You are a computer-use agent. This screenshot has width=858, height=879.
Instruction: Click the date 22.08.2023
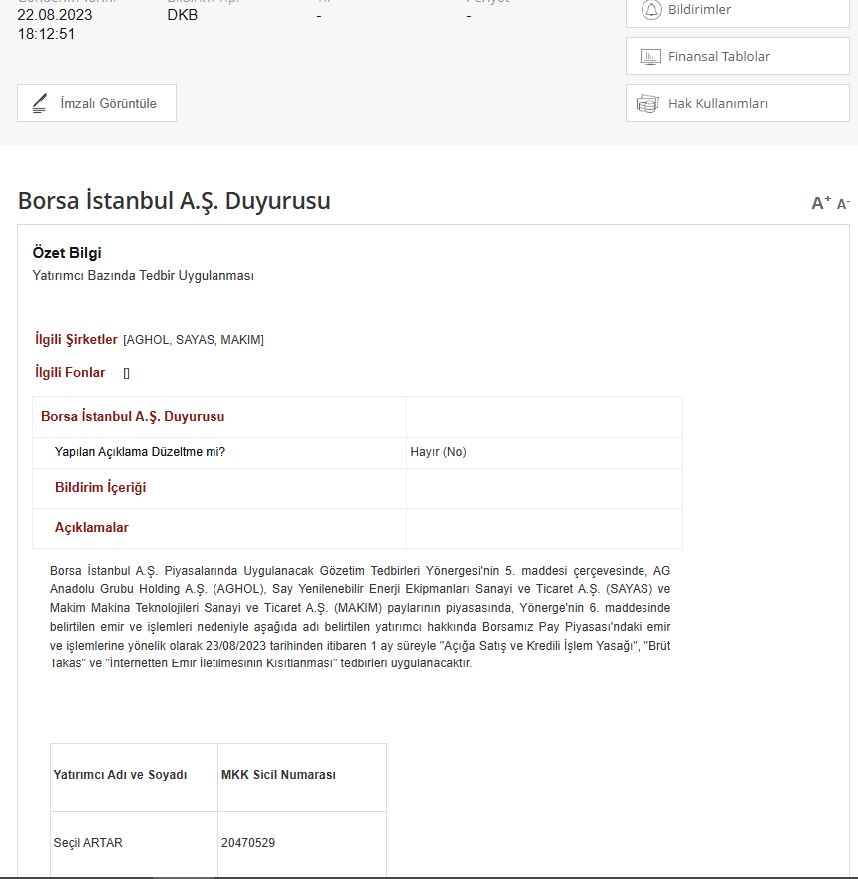pos(54,15)
